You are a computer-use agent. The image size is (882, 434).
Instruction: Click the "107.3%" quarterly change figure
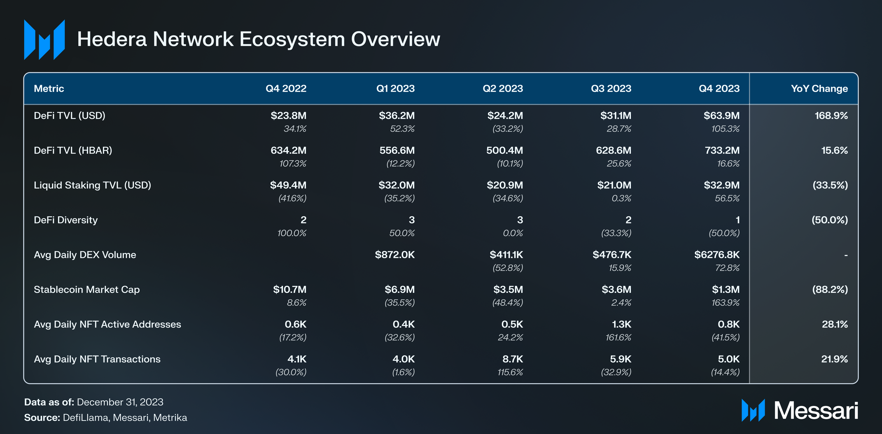[x=293, y=164]
